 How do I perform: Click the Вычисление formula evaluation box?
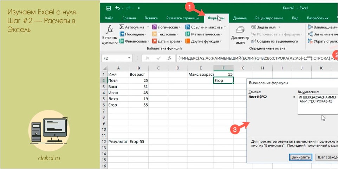318,104
